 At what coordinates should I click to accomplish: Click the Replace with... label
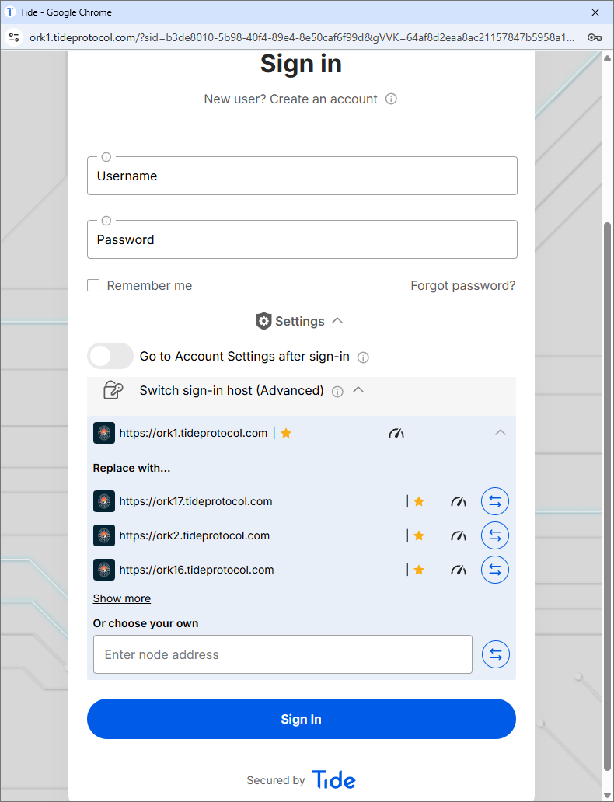click(131, 468)
